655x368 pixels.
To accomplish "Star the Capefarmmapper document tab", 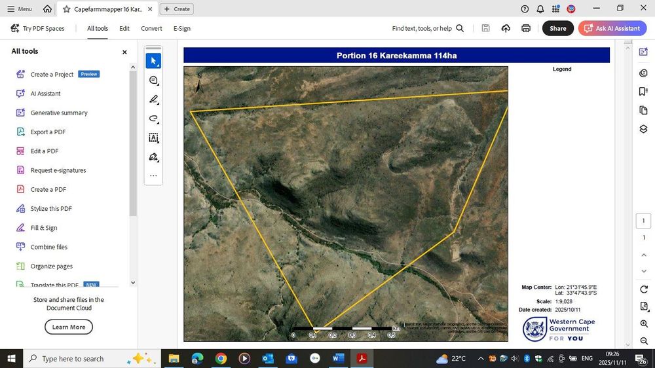I will pyautogui.click(x=67, y=9).
